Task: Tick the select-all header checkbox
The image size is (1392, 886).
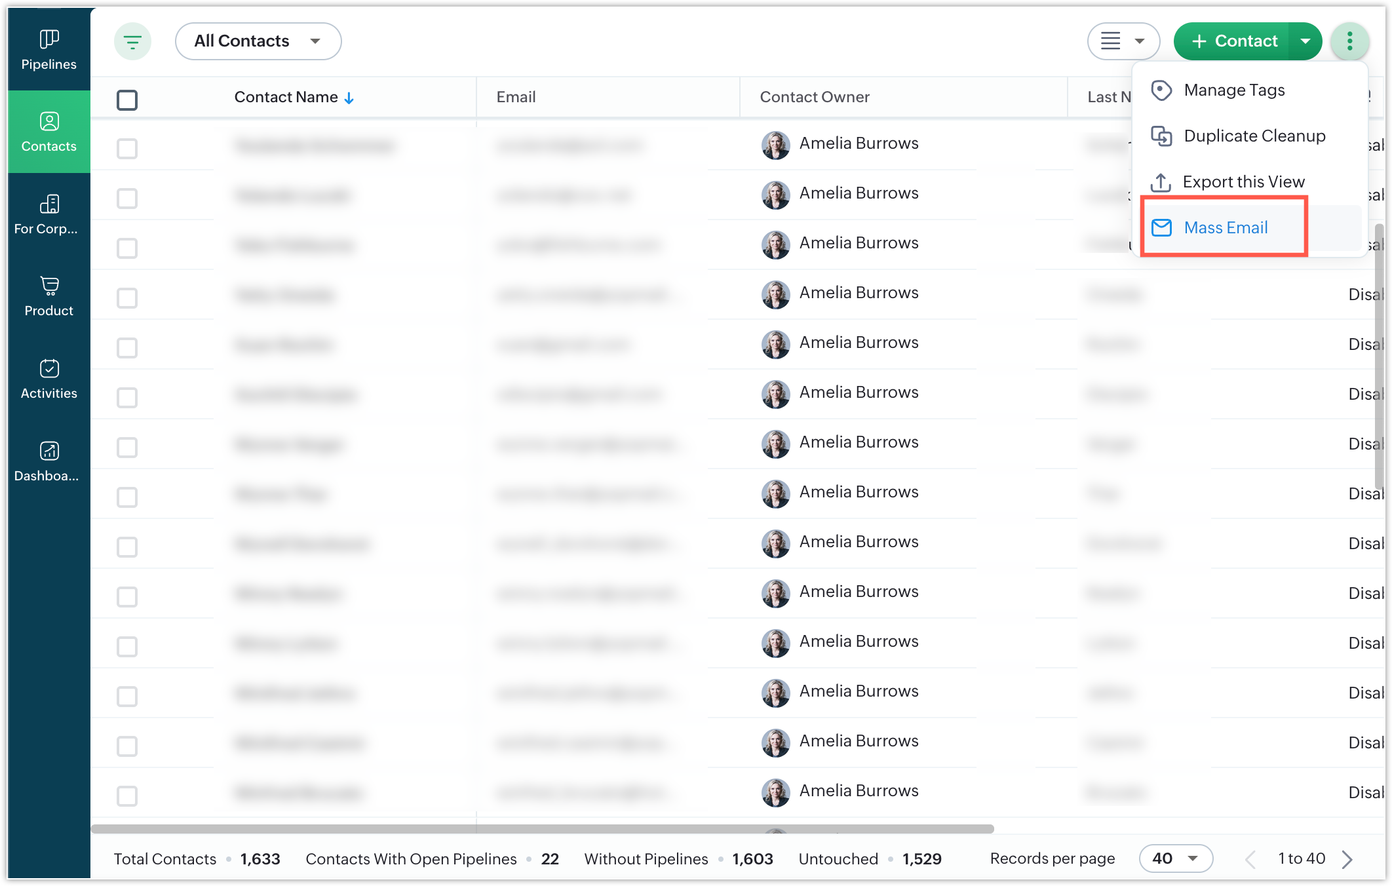Action: click(x=127, y=100)
